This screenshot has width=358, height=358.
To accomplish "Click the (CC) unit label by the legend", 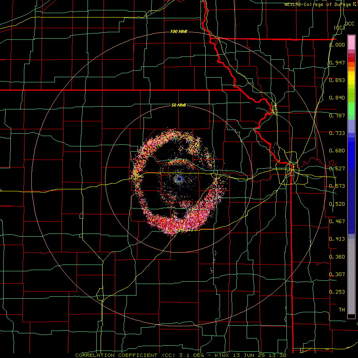I will click(340, 27).
